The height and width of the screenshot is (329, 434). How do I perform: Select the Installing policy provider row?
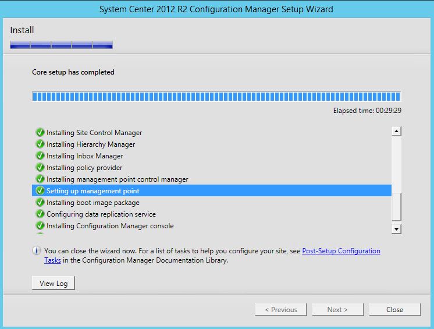212,167
